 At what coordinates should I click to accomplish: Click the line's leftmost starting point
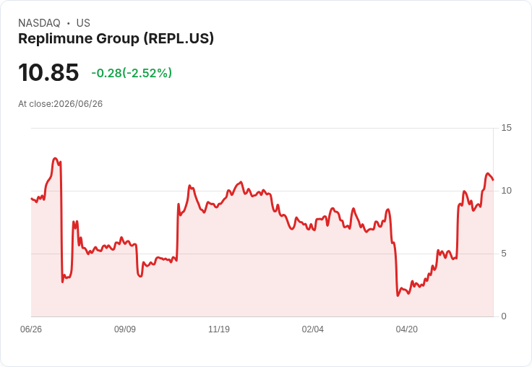(x=31, y=199)
